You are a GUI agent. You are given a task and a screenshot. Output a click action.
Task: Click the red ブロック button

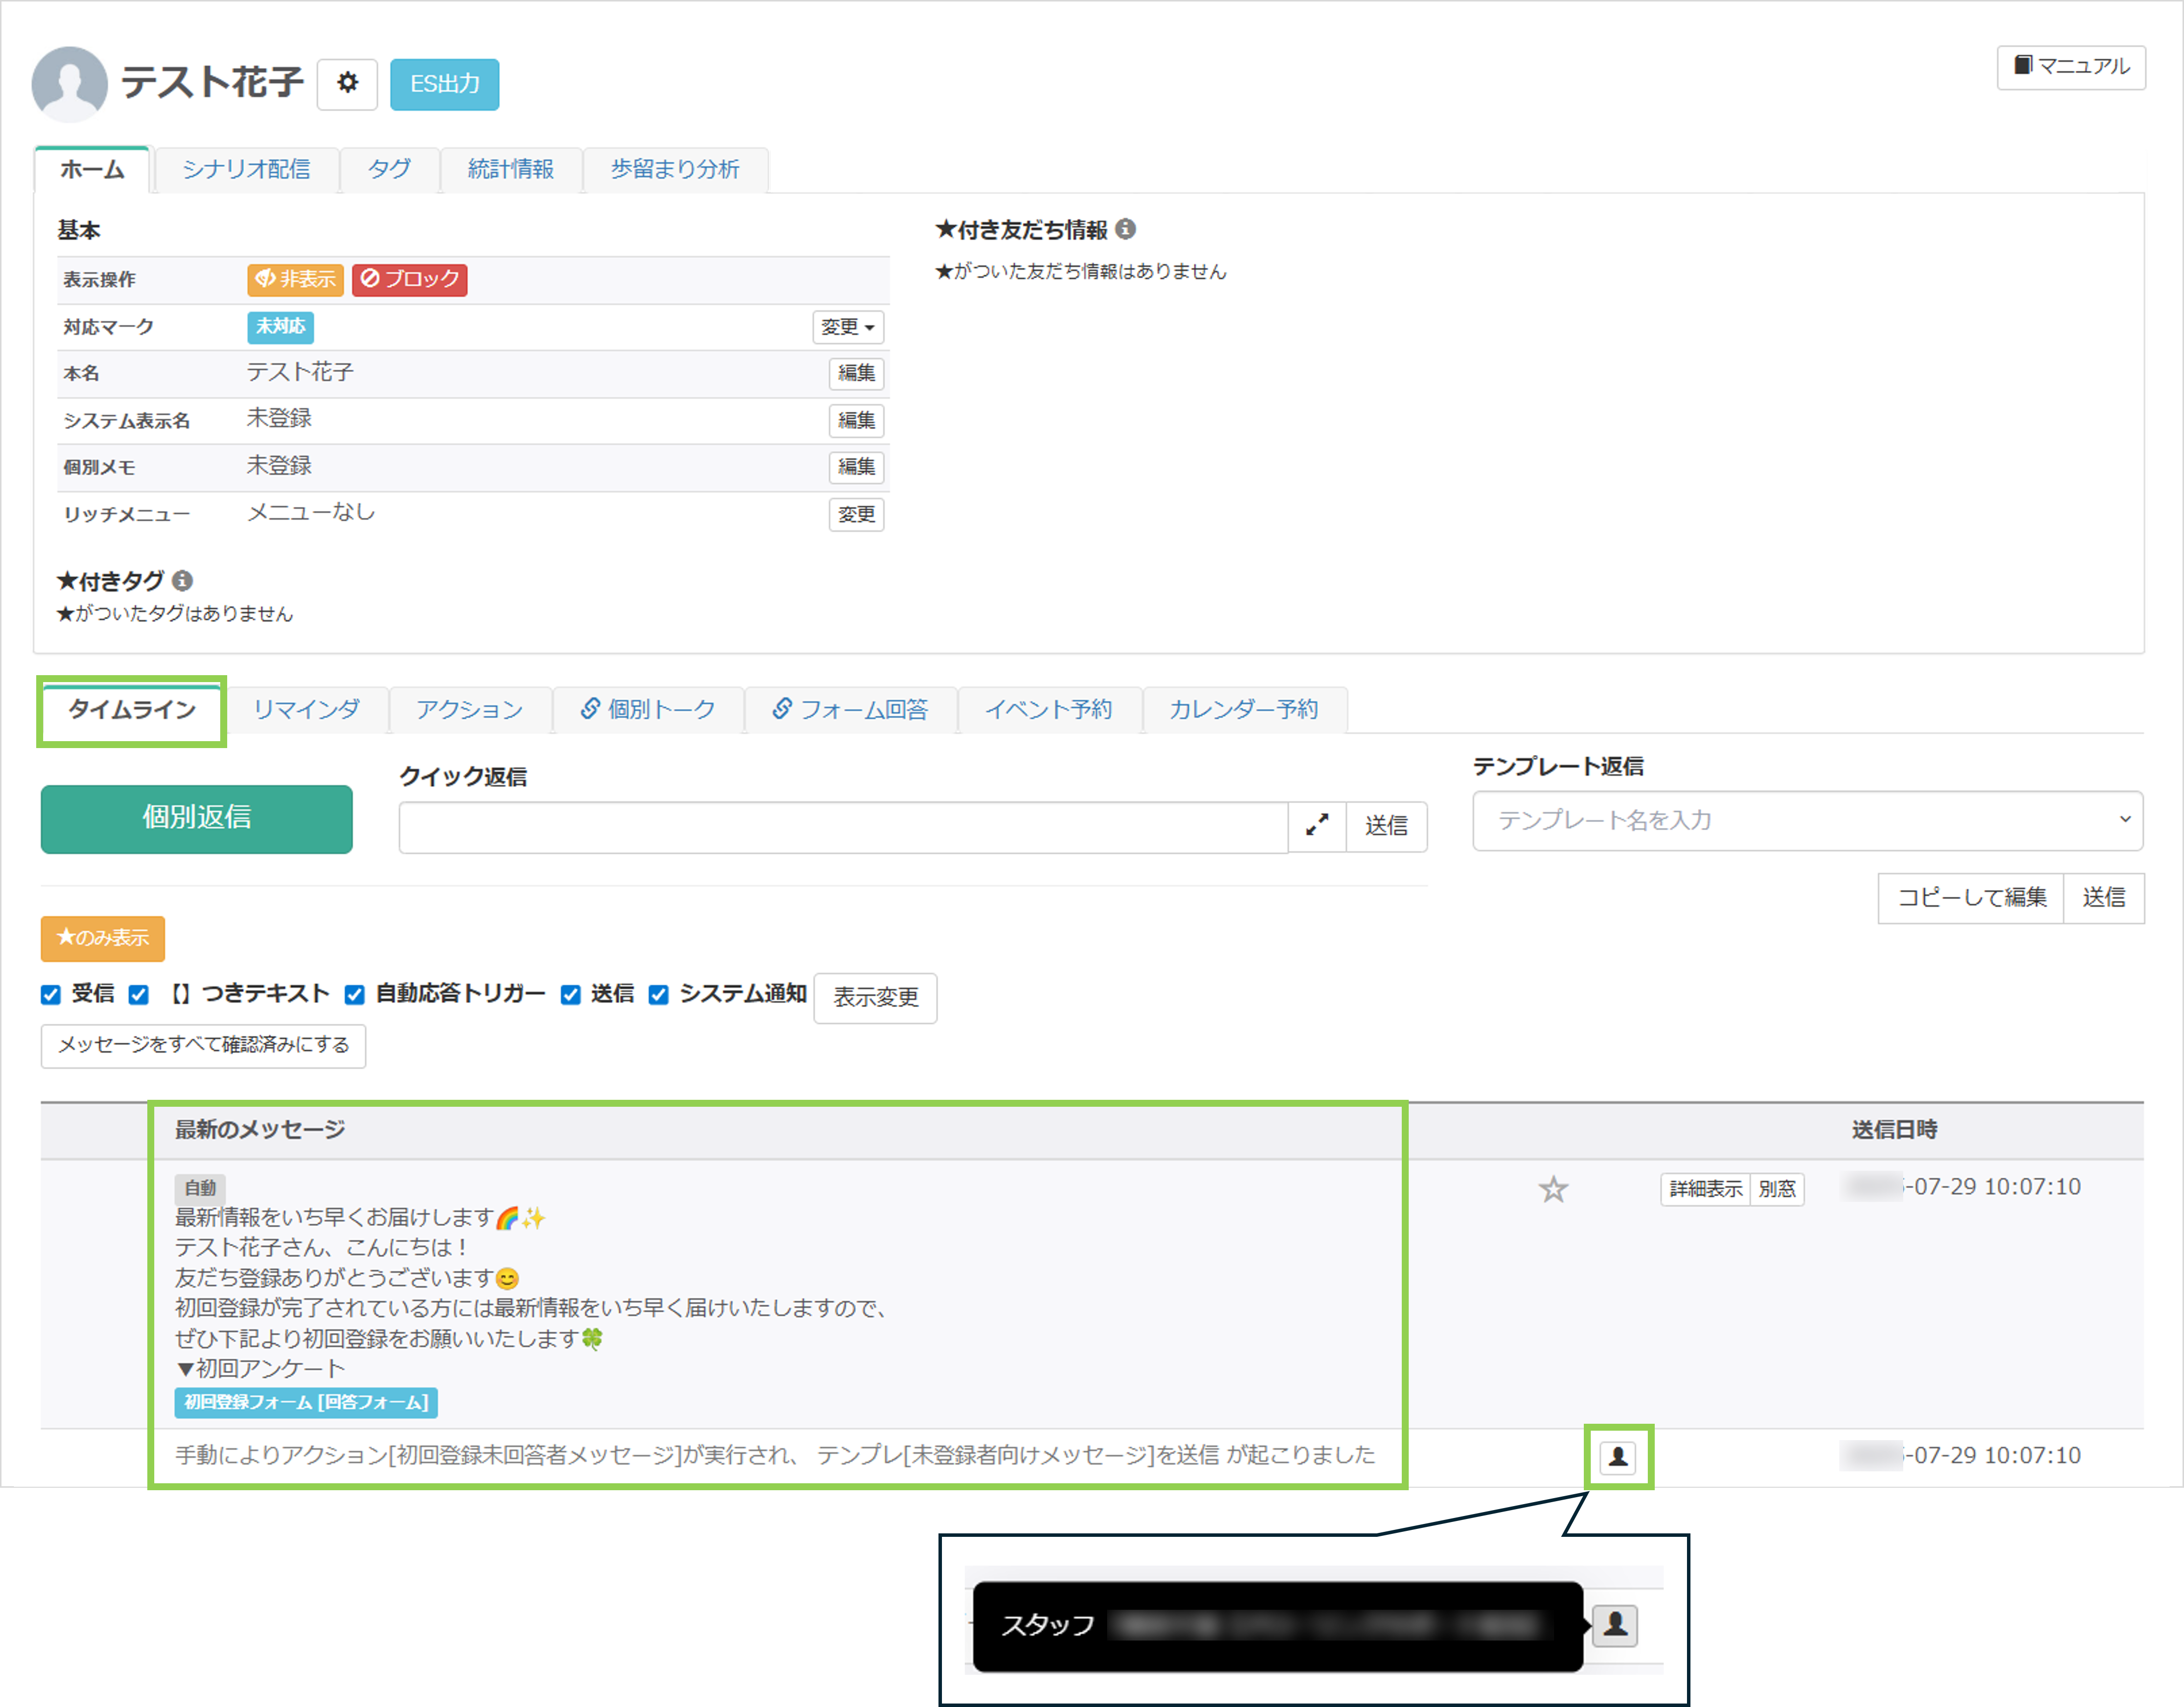point(410,279)
